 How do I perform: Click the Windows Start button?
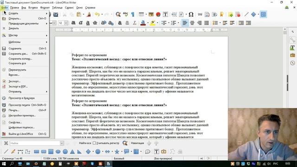(x=4, y=164)
